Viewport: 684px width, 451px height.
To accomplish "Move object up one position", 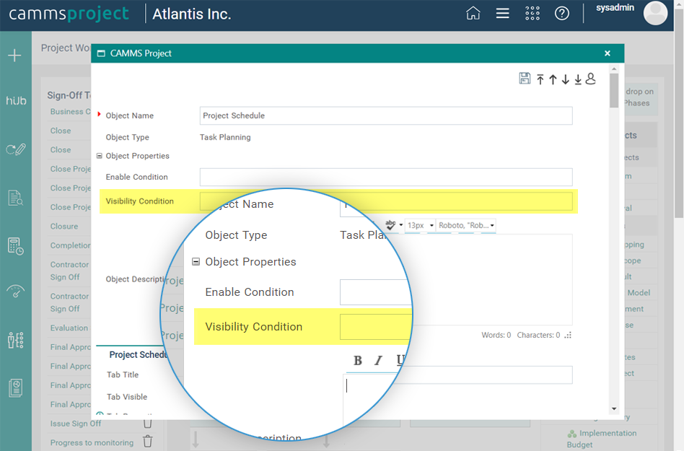I will pyautogui.click(x=553, y=79).
